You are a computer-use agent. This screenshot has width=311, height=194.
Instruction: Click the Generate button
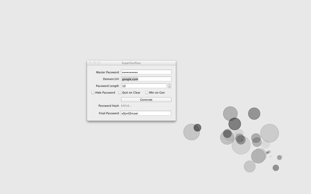[146, 100]
